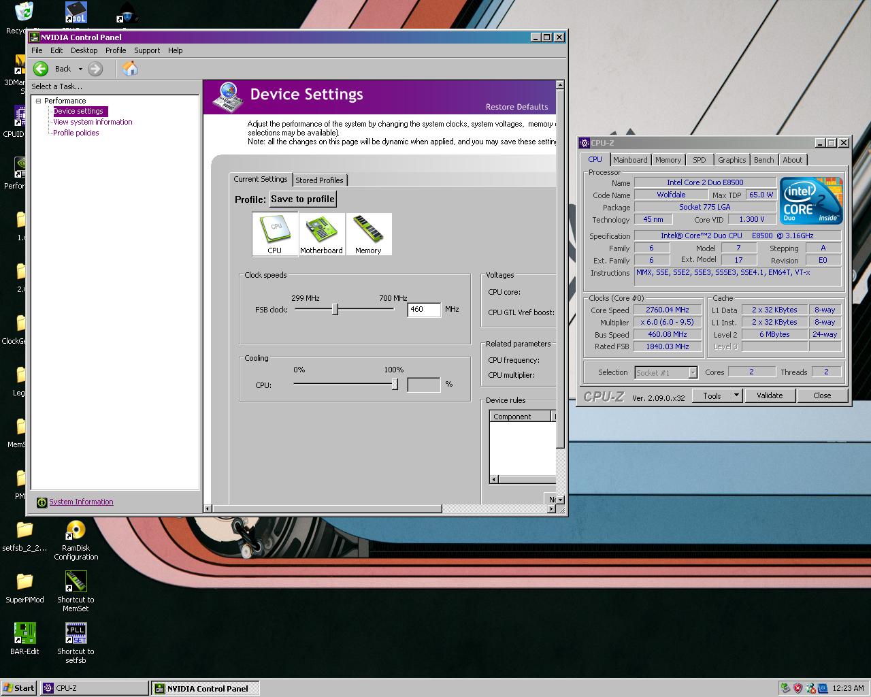The height and width of the screenshot is (697, 871).
Task: Select Device settings in the task tree
Action: (79, 112)
